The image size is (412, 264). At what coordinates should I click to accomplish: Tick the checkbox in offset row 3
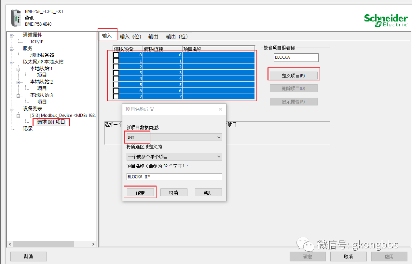click(x=116, y=73)
